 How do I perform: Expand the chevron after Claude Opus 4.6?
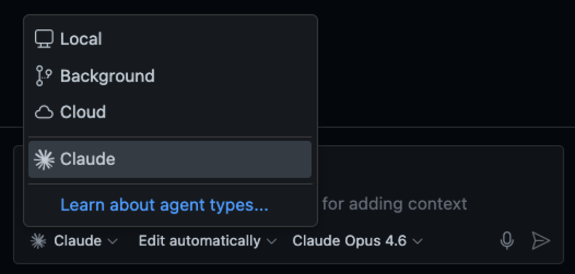(x=418, y=242)
